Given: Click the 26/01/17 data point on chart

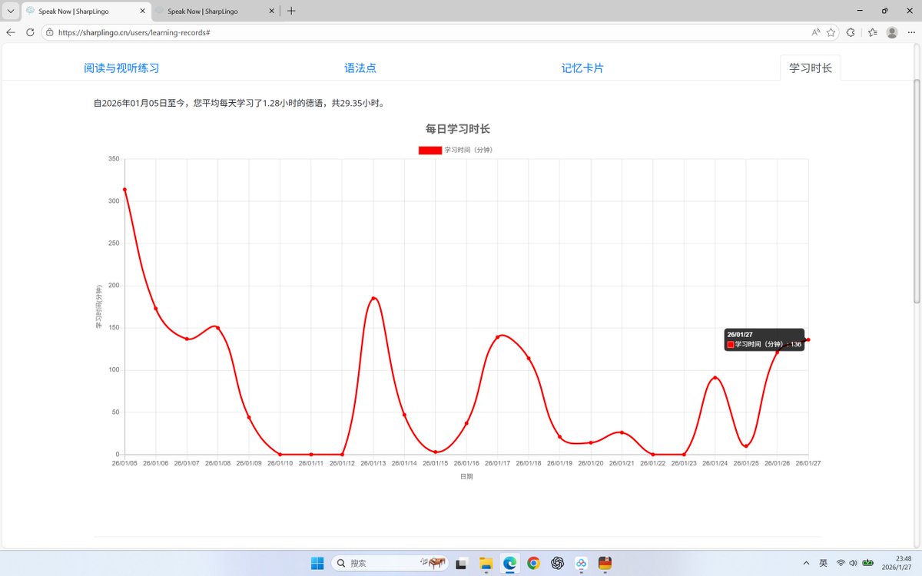Looking at the screenshot, I should click(497, 337).
